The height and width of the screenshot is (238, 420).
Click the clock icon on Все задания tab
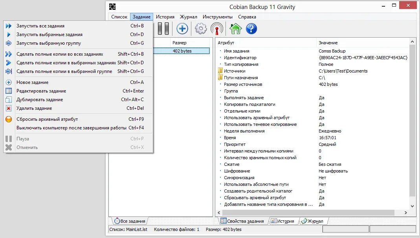point(117,221)
